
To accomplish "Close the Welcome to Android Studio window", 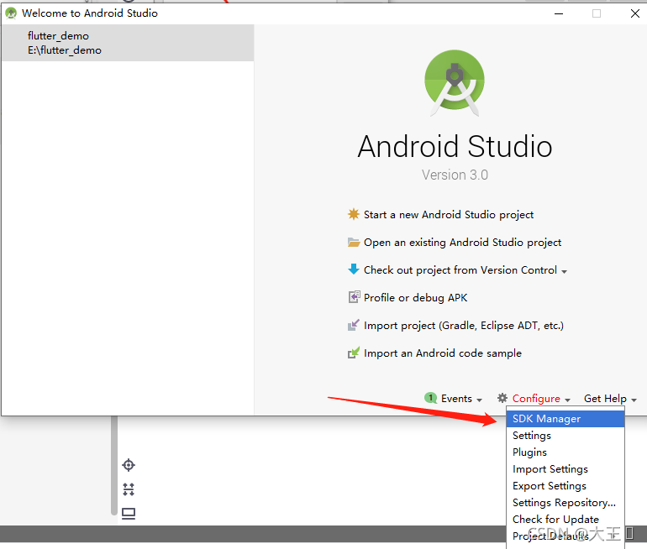I will click(x=635, y=13).
